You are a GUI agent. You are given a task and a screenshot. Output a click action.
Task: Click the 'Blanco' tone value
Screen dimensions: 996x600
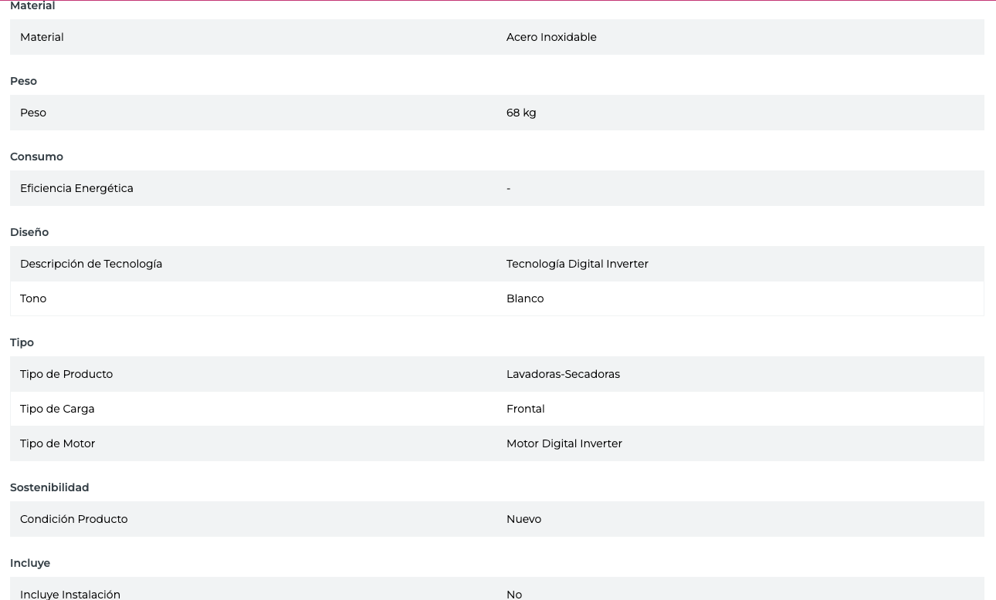pyautogui.click(x=525, y=298)
